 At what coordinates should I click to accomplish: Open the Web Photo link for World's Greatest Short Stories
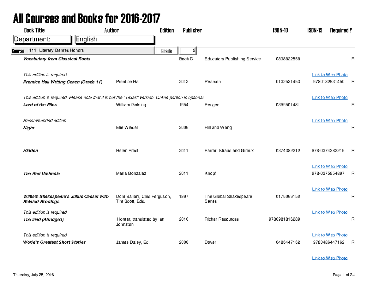coord(329,258)
